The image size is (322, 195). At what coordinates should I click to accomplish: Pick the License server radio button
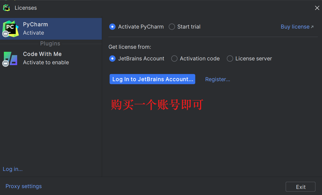click(x=230, y=59)
